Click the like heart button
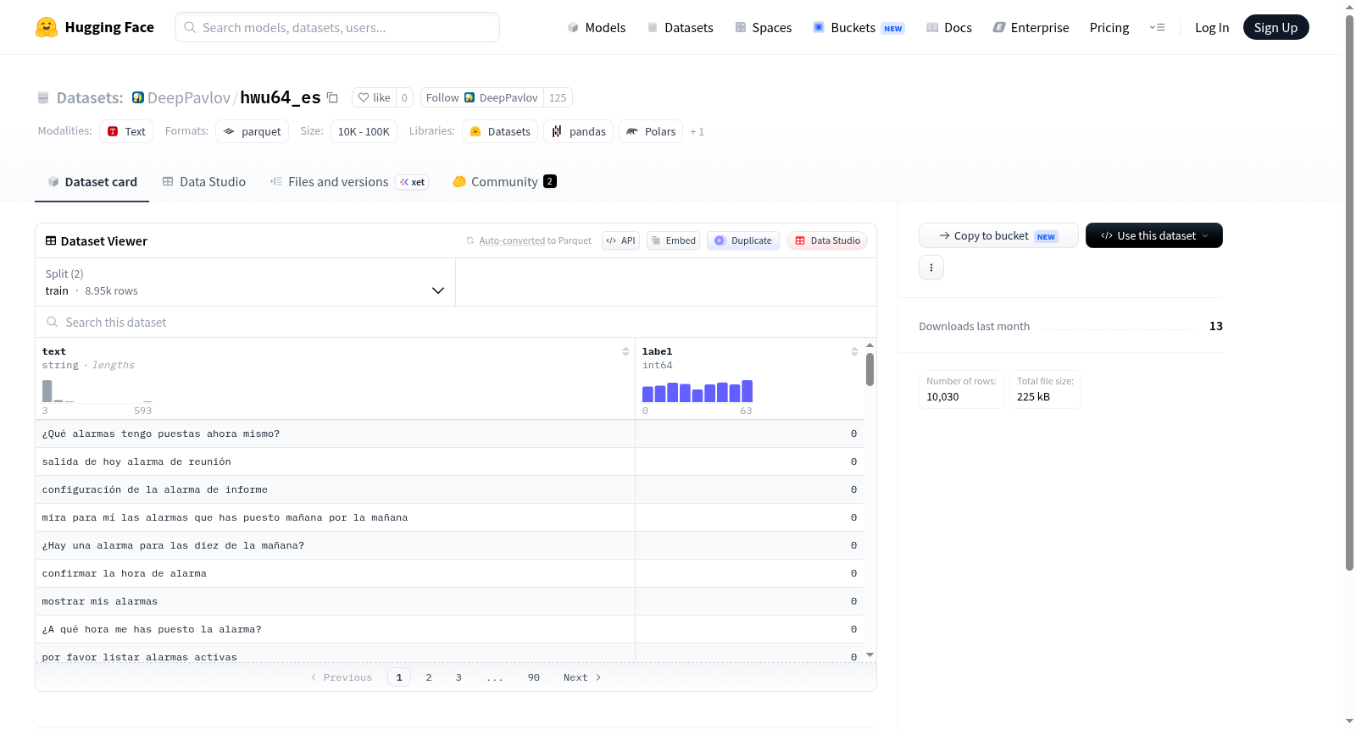 point(374,98)
